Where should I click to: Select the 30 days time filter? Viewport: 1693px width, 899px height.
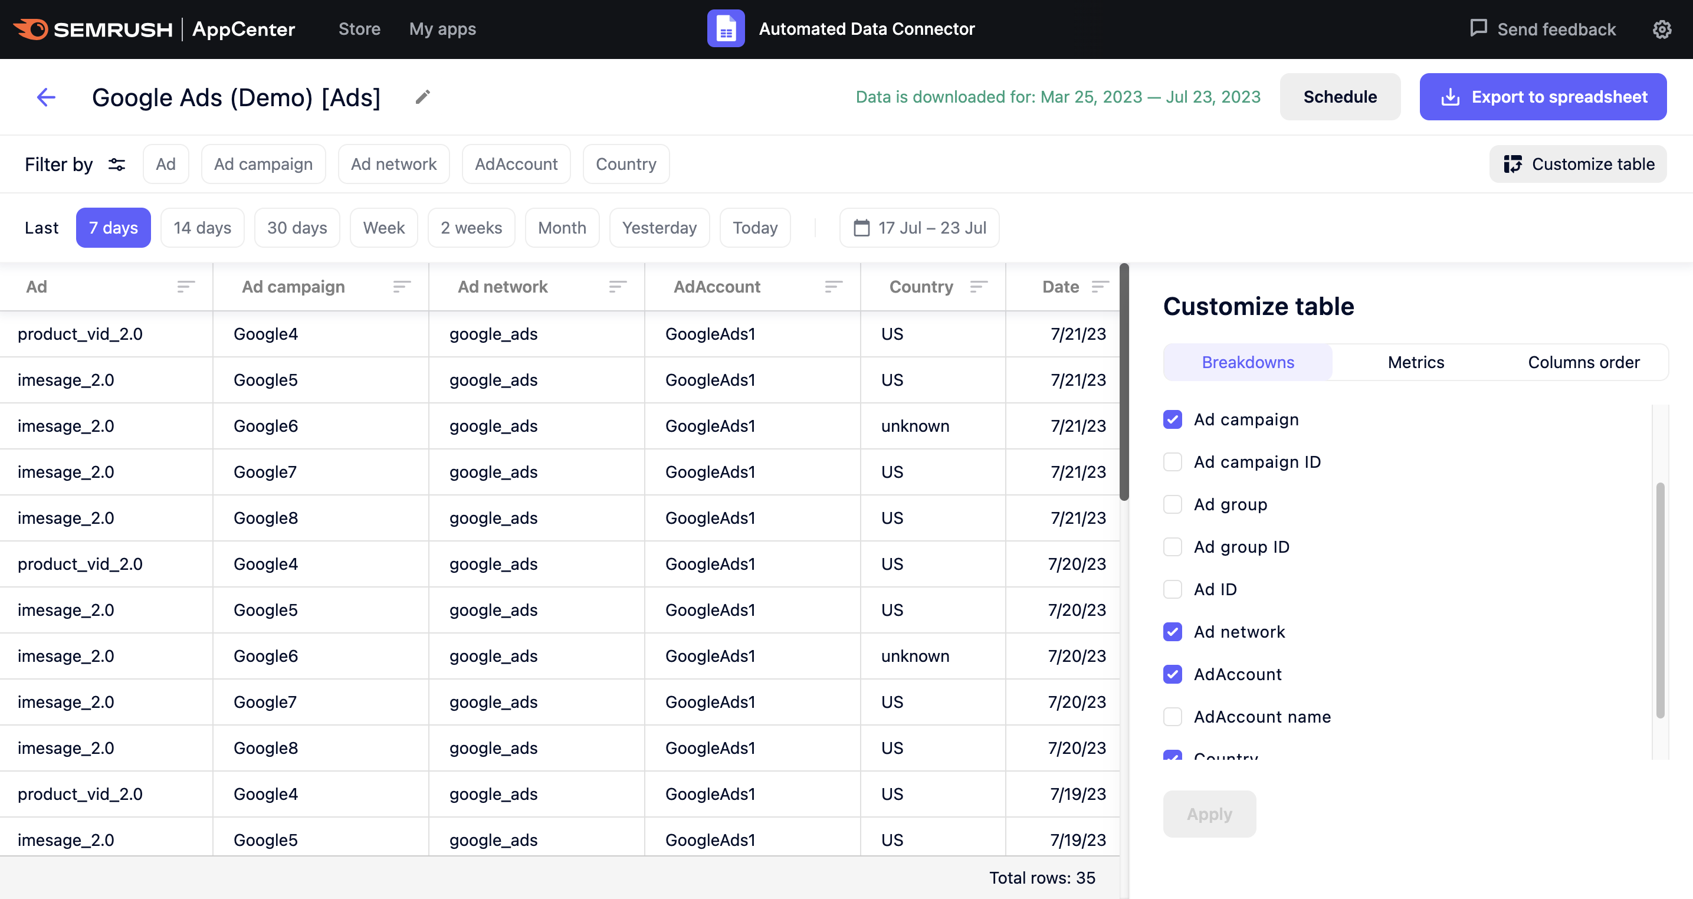tap(297, 226)
